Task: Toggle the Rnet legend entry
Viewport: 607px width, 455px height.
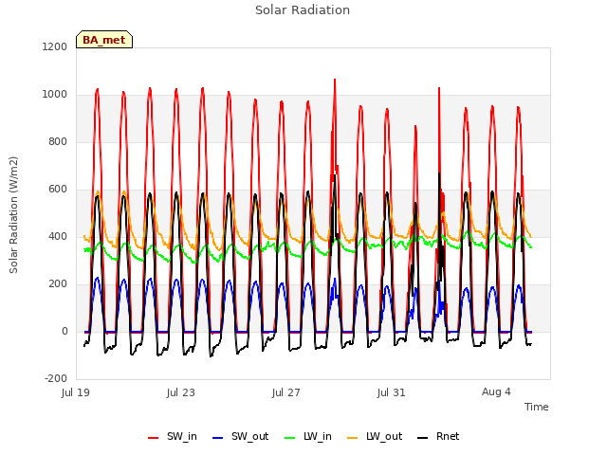Action: (x=438, y=437)
